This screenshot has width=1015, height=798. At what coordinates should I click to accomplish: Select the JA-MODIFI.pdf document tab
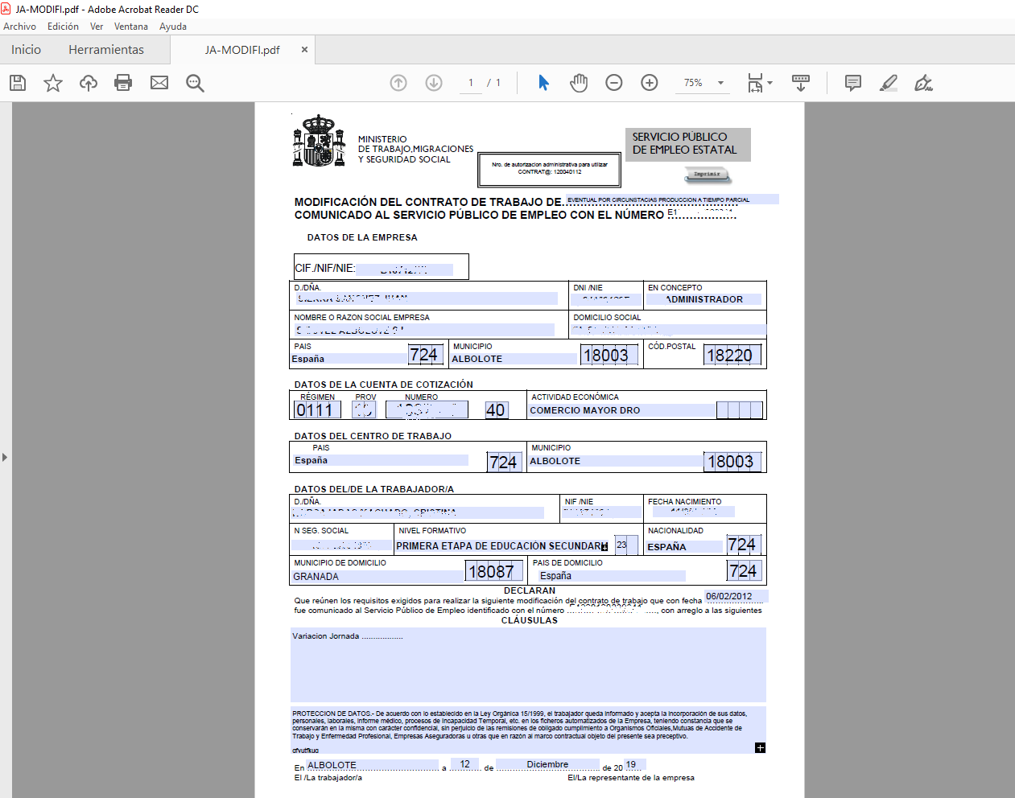[x=242, y=50]
